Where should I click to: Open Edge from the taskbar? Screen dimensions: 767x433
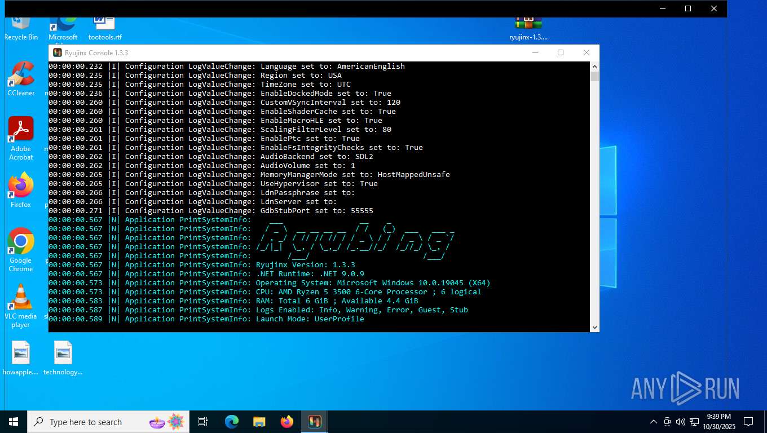pyautogui.click(x=232, y=422)
